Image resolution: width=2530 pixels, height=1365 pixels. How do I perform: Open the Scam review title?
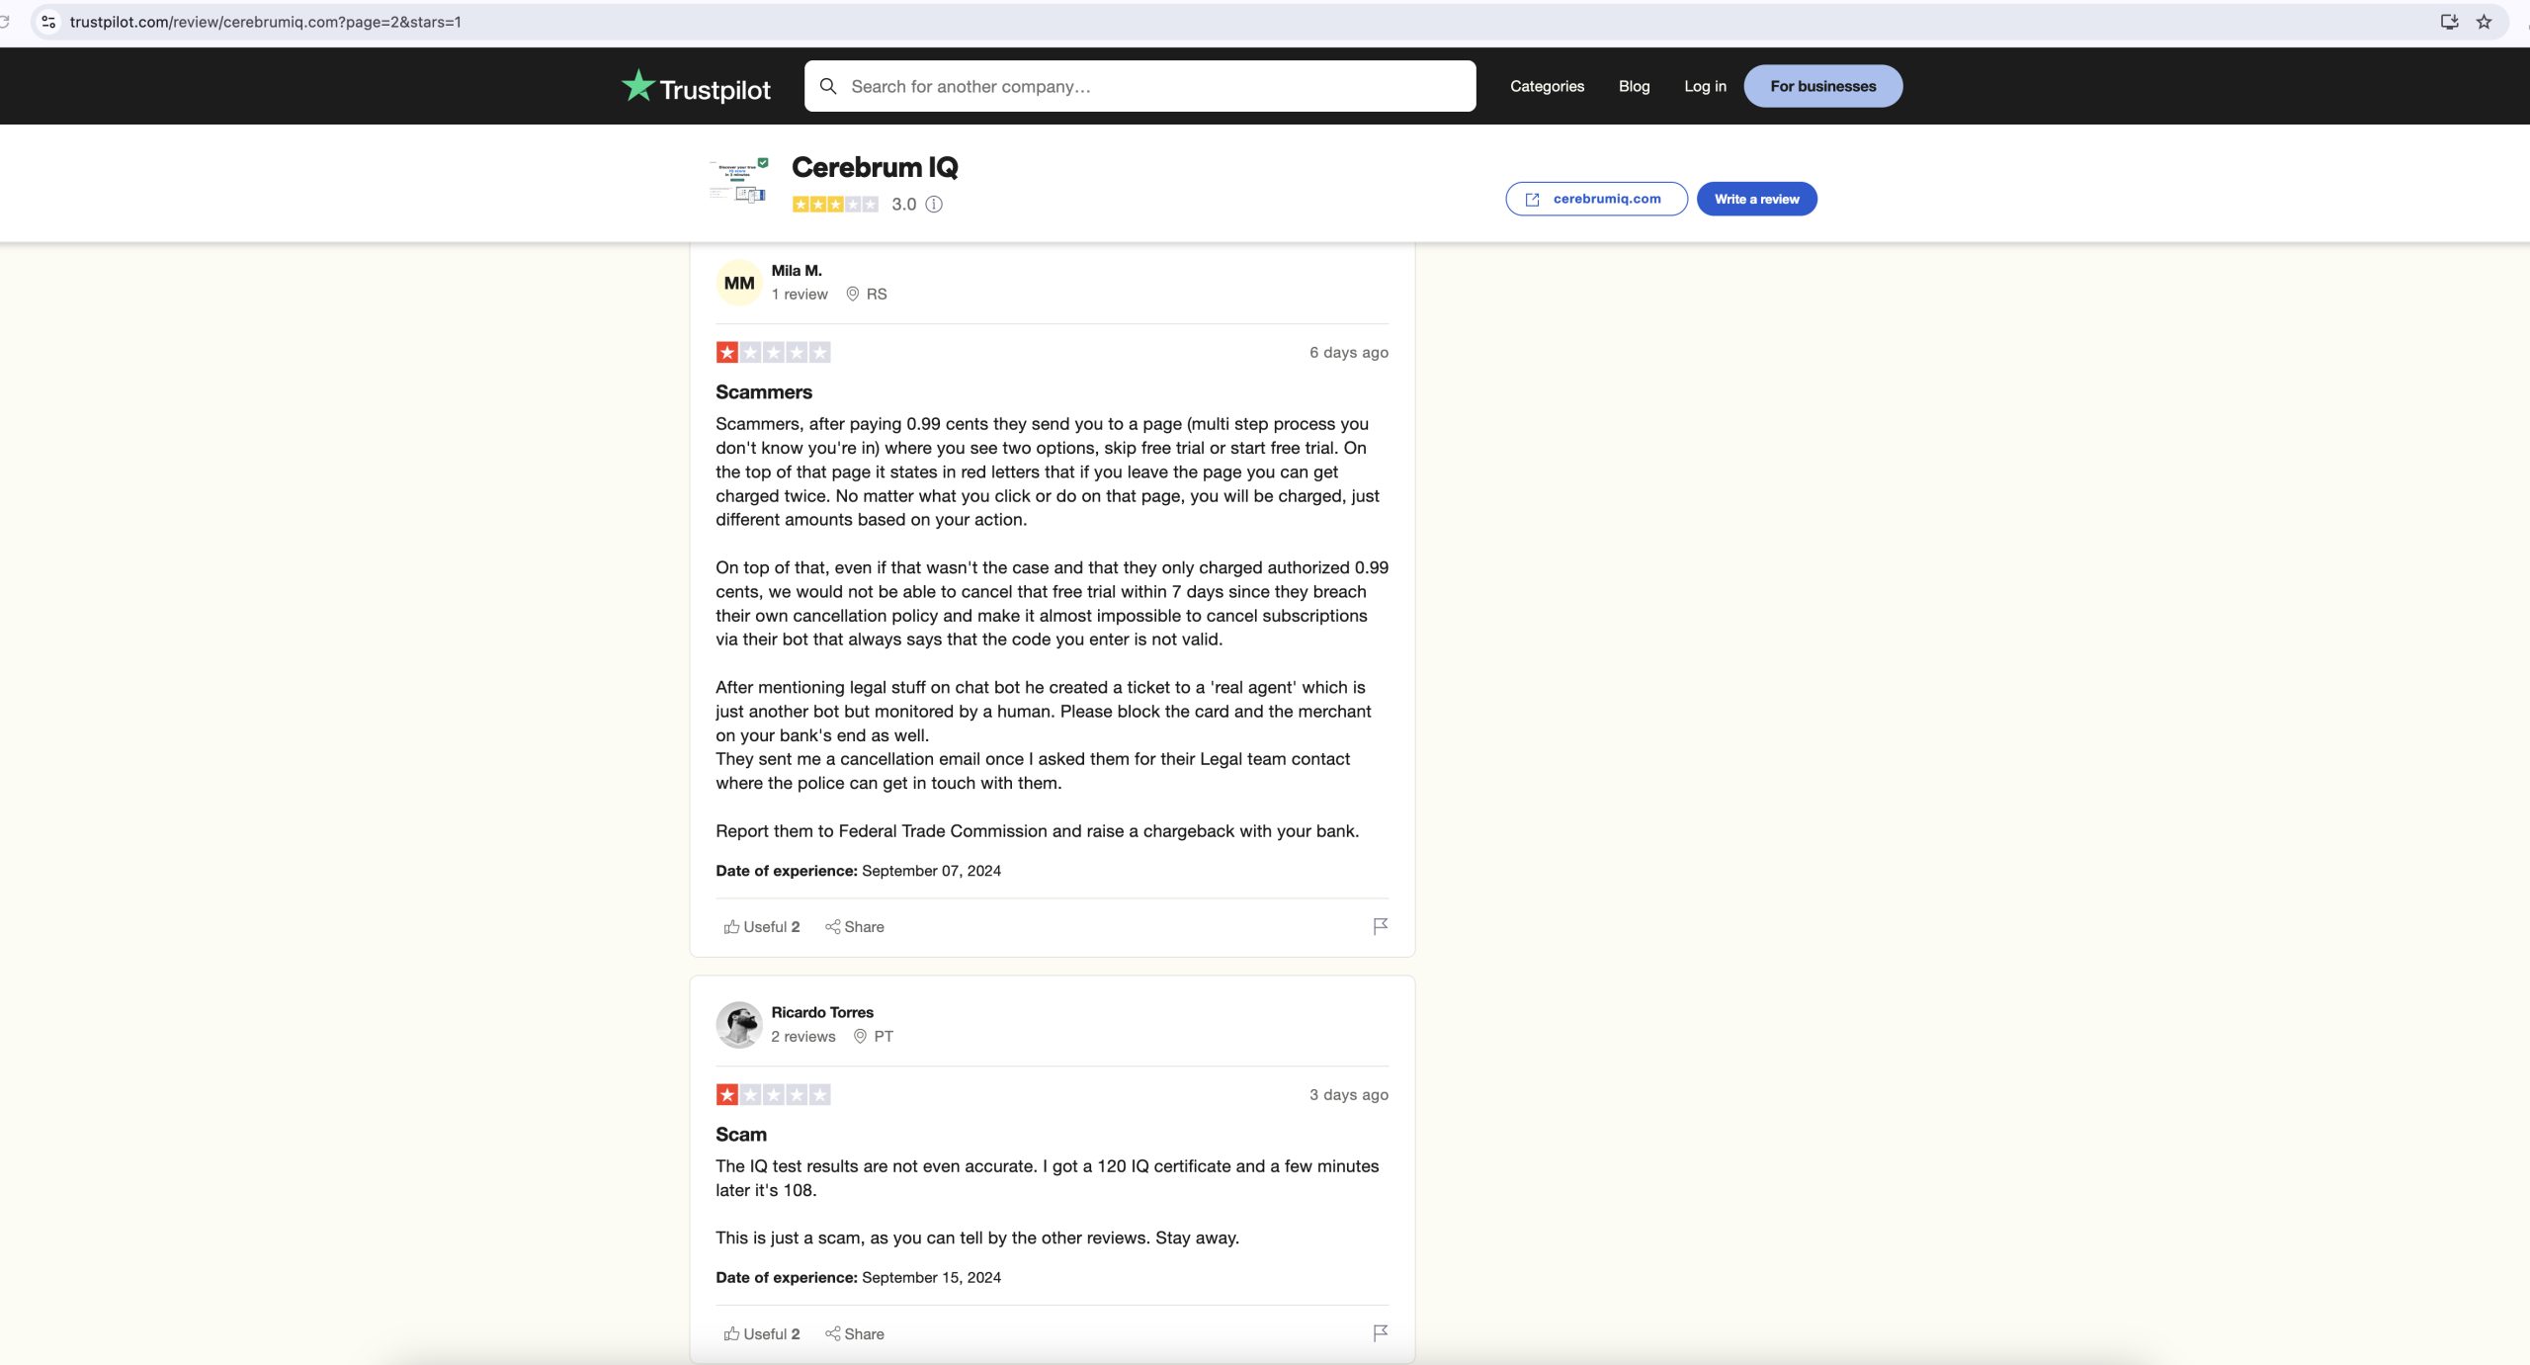tap(740, 1135)
